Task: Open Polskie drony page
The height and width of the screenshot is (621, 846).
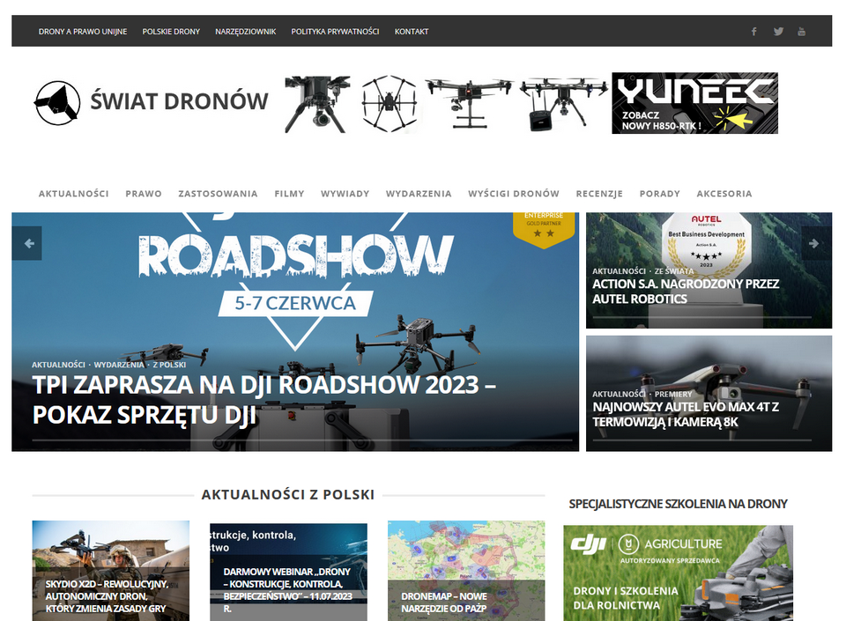Action: (x=171, y=31)
